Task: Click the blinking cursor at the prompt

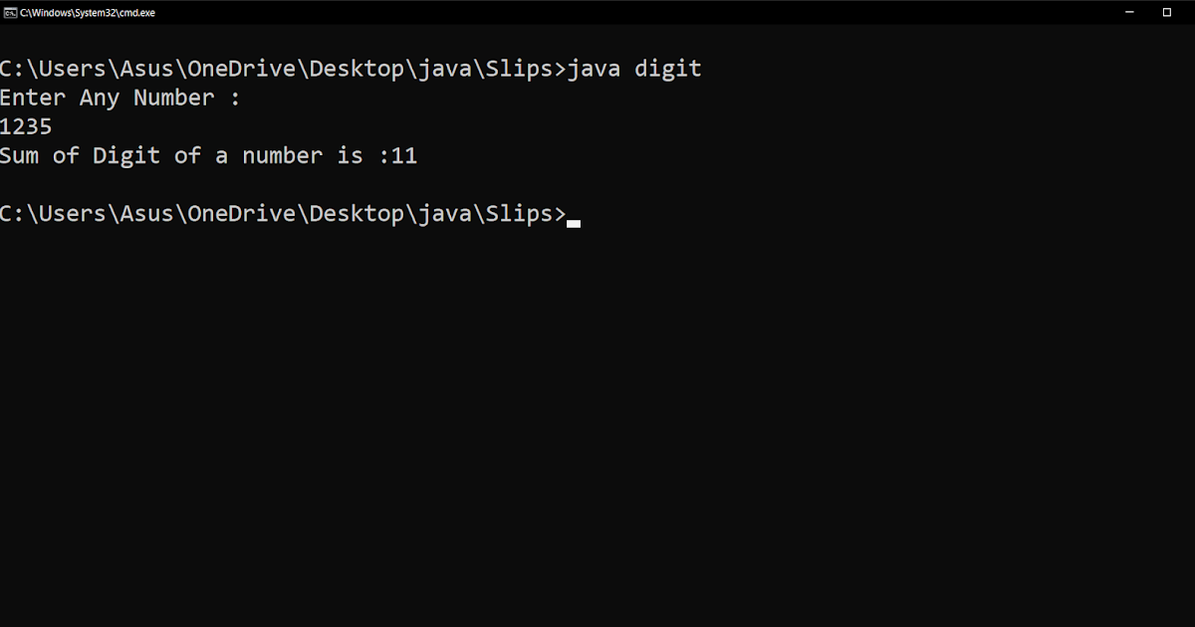Action: (x=574, y=224)
